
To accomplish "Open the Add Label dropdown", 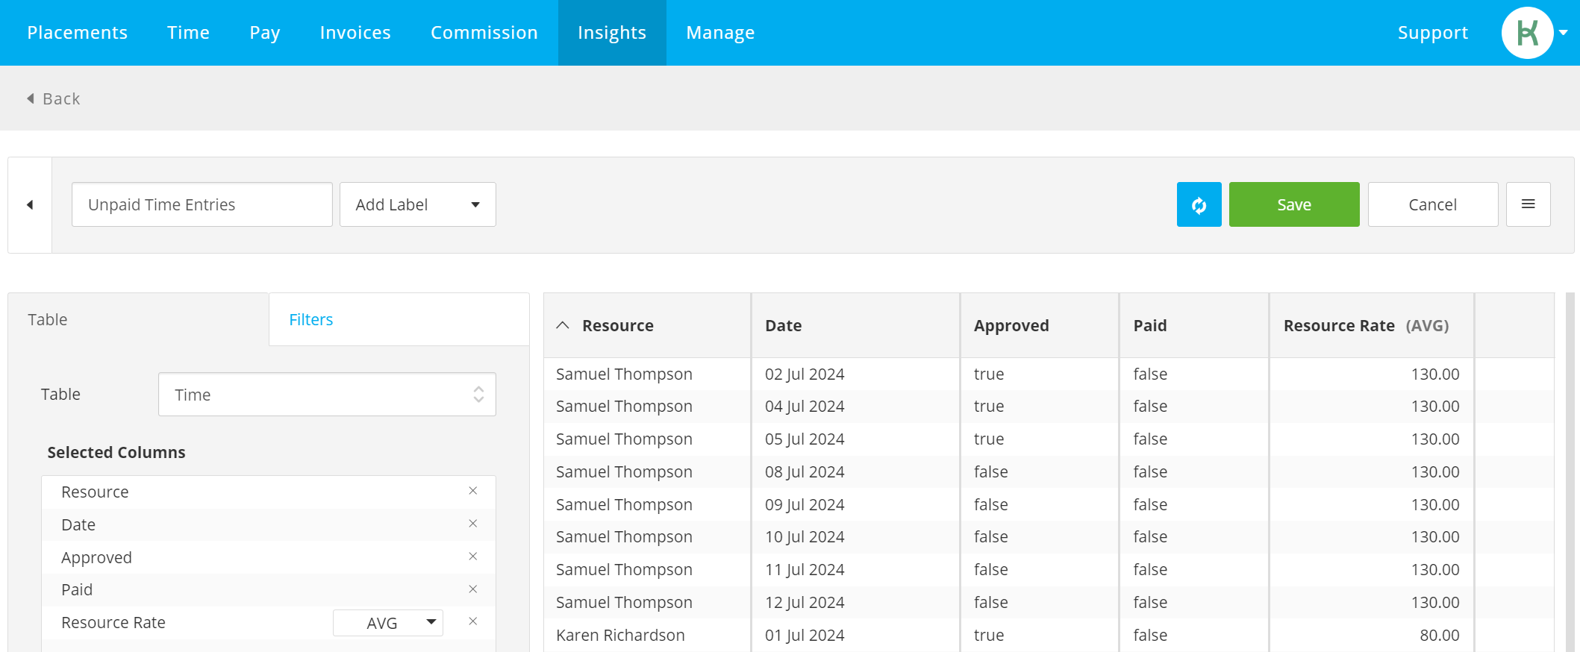I will click(x=417, y=204).
